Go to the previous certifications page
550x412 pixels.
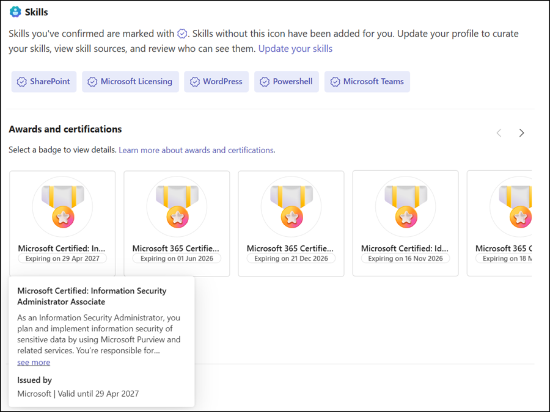(x=499, y=133)
